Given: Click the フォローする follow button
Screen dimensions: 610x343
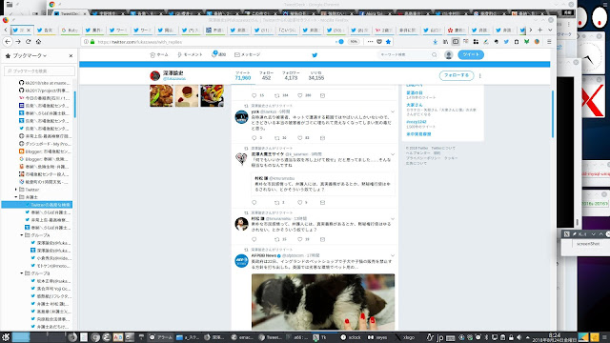Looking at the screenshot, I should (x=457, y=75).
